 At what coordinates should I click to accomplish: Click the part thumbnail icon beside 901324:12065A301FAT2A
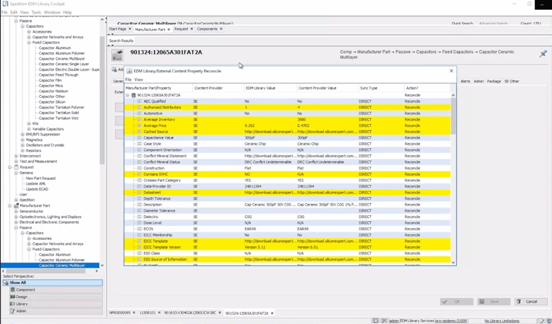click(x=117, y=55)
